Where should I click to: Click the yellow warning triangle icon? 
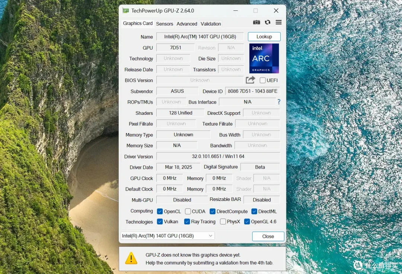(131, 258)
